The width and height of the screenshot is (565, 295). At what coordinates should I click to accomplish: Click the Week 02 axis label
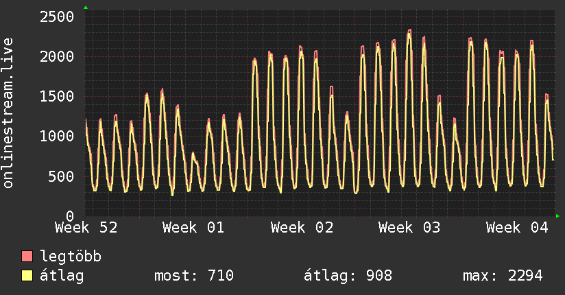tap(302, 228)
